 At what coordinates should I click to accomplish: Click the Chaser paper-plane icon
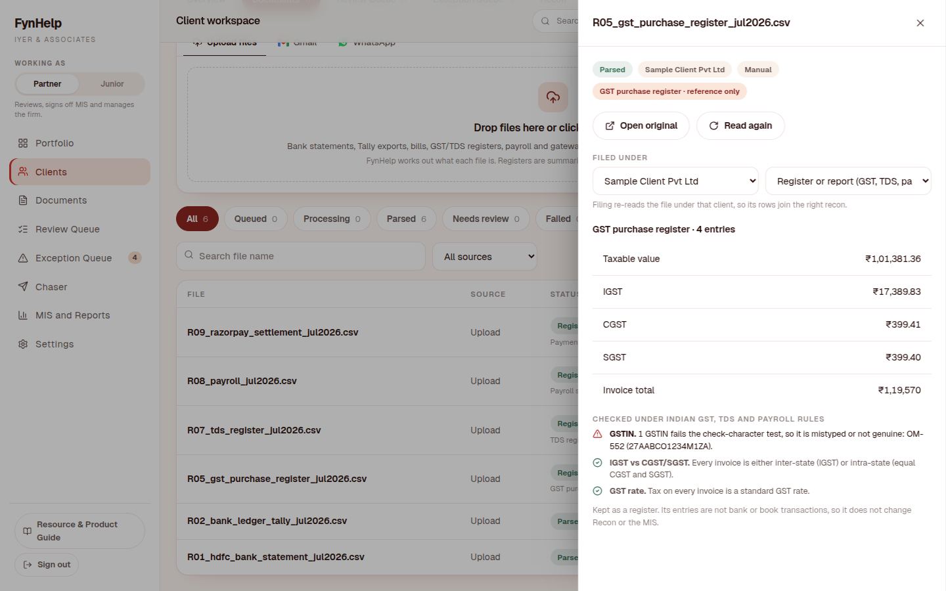click(23, 287)
